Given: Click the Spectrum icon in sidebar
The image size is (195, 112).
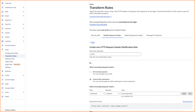Looking at the screenshot, I should tap(3, 20).
